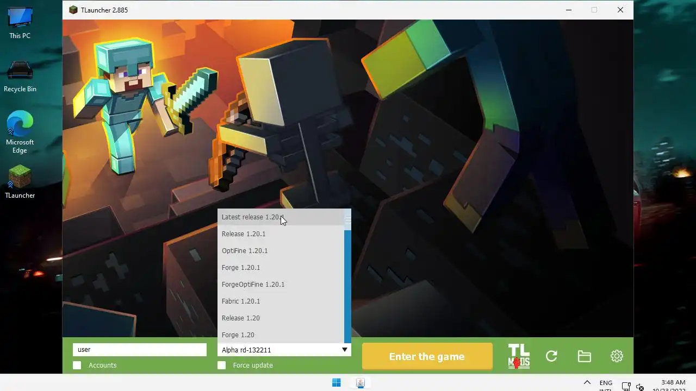
Task: Select the TLauncher desktop shortcut
Action: [20, 182]
